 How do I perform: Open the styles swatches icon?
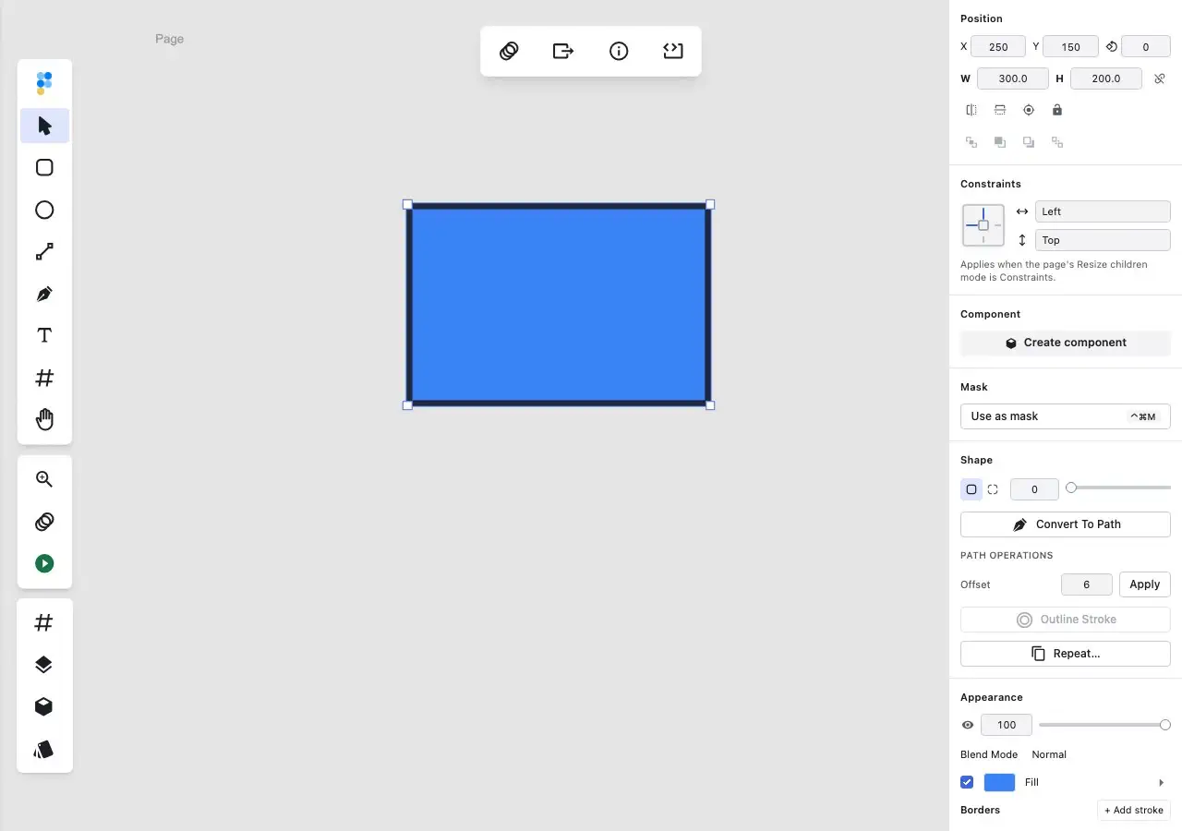click(44, 749)
